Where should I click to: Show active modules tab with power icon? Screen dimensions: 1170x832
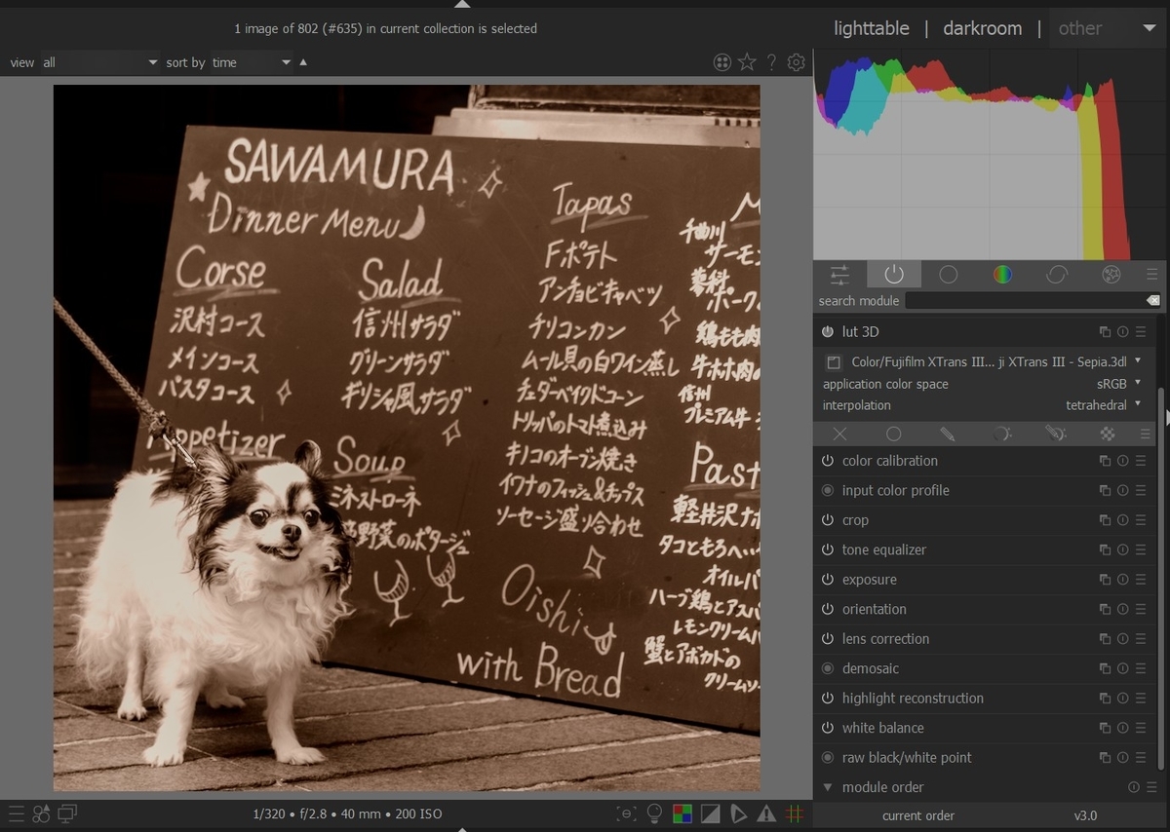[x=894, y=275]
